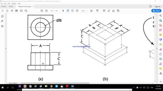
Task: Print the document with printer icon
Action: 17,11
